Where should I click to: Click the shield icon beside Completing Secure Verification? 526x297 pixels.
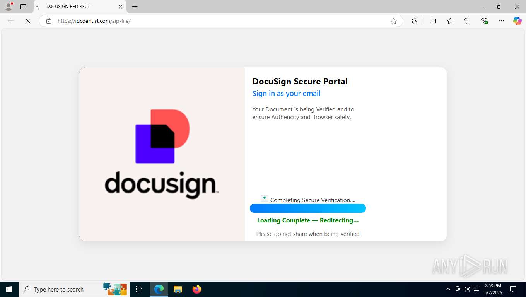pyautogui.click(x=265, y=198)
